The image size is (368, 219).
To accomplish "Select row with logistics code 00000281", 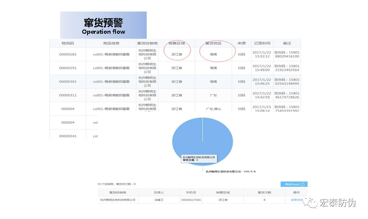I will 68,54.
